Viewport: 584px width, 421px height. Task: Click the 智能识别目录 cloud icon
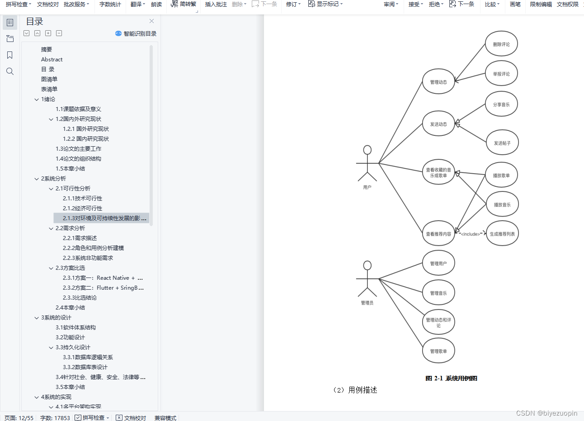tap(118, 33)
